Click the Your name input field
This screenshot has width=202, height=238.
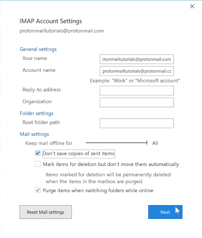point(137,59)
